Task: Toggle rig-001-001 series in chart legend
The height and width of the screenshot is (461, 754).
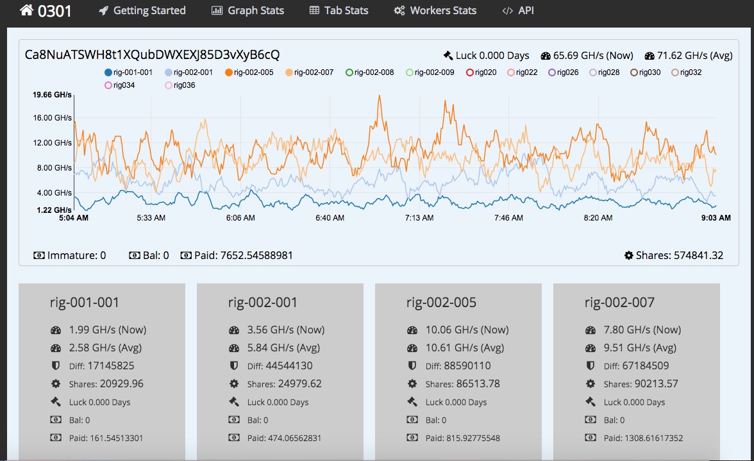Action: coord(108,72)
